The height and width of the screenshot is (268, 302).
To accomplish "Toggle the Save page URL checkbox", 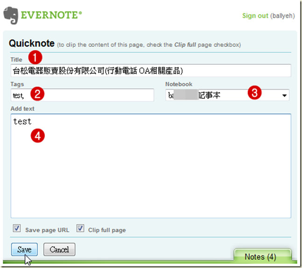I will click(x=17, y=228).
